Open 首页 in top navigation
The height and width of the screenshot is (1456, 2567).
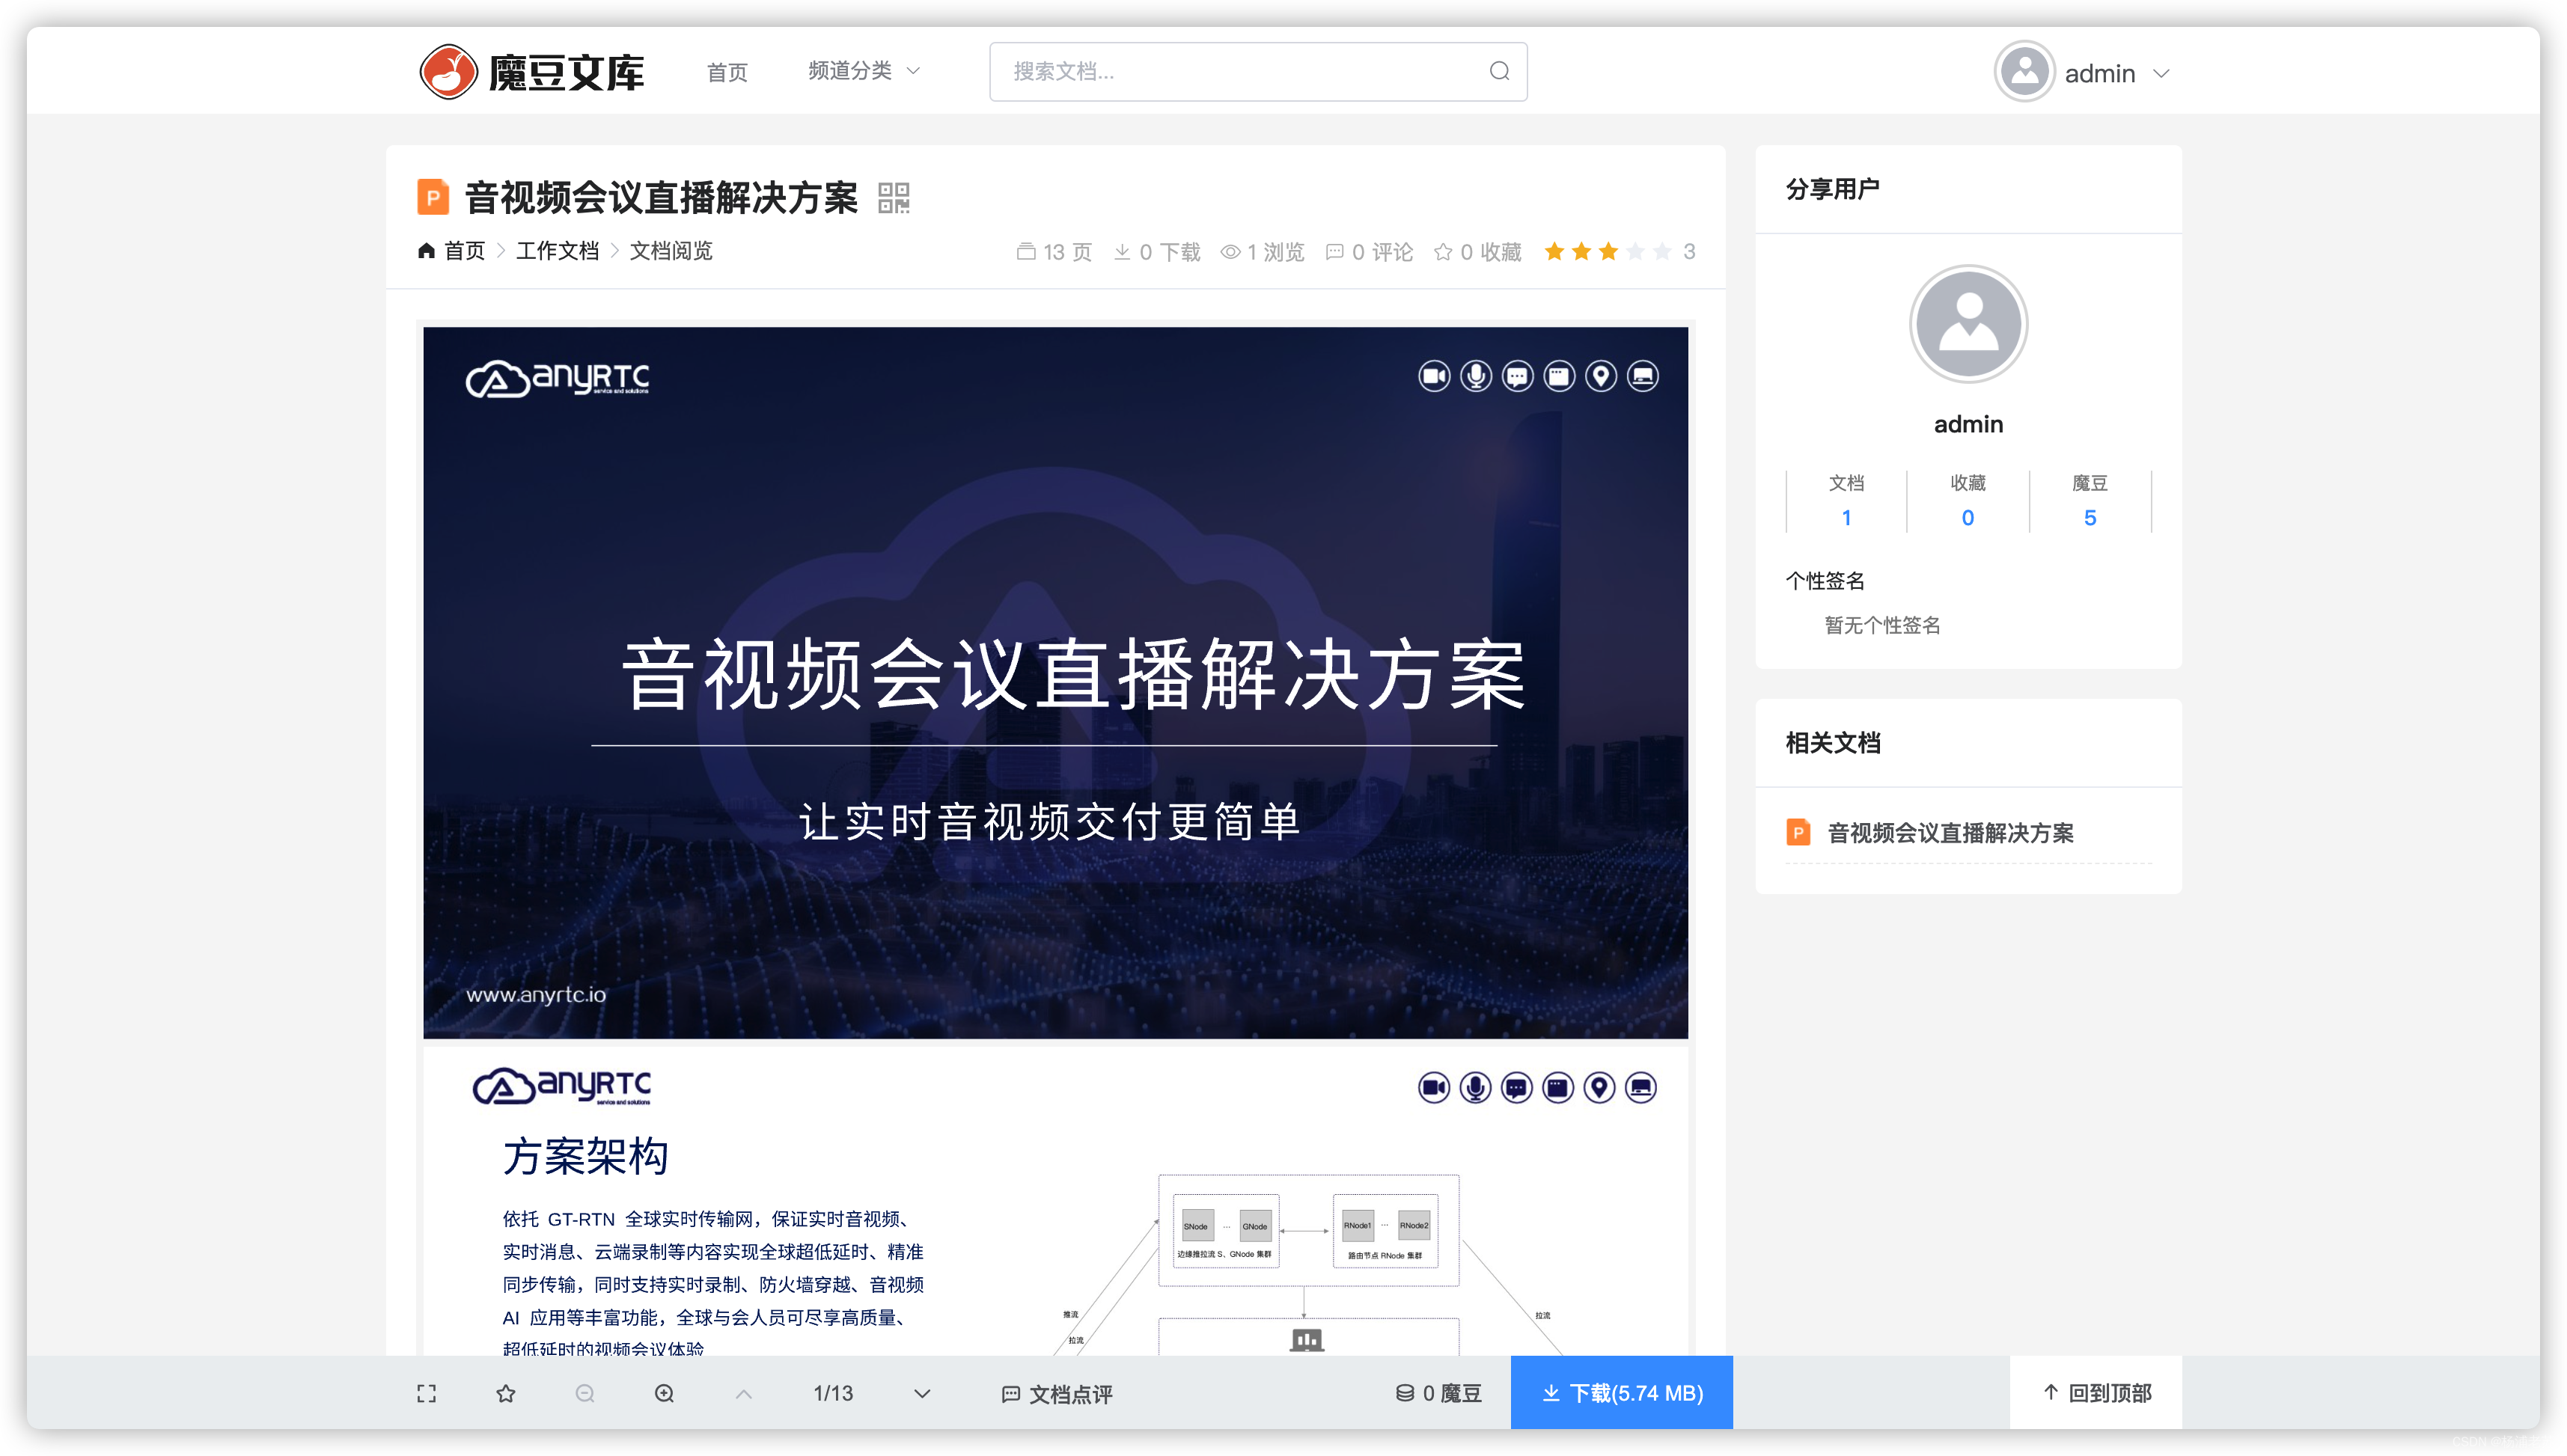click(x=727, y=72)
